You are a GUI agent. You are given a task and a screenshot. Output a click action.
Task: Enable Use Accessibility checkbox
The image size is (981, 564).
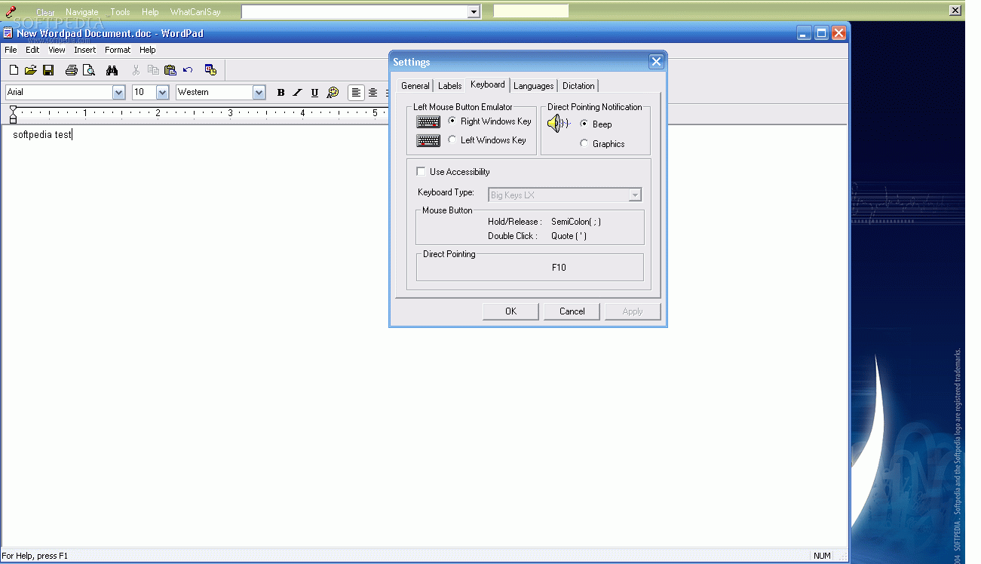[x=421, y=171]
